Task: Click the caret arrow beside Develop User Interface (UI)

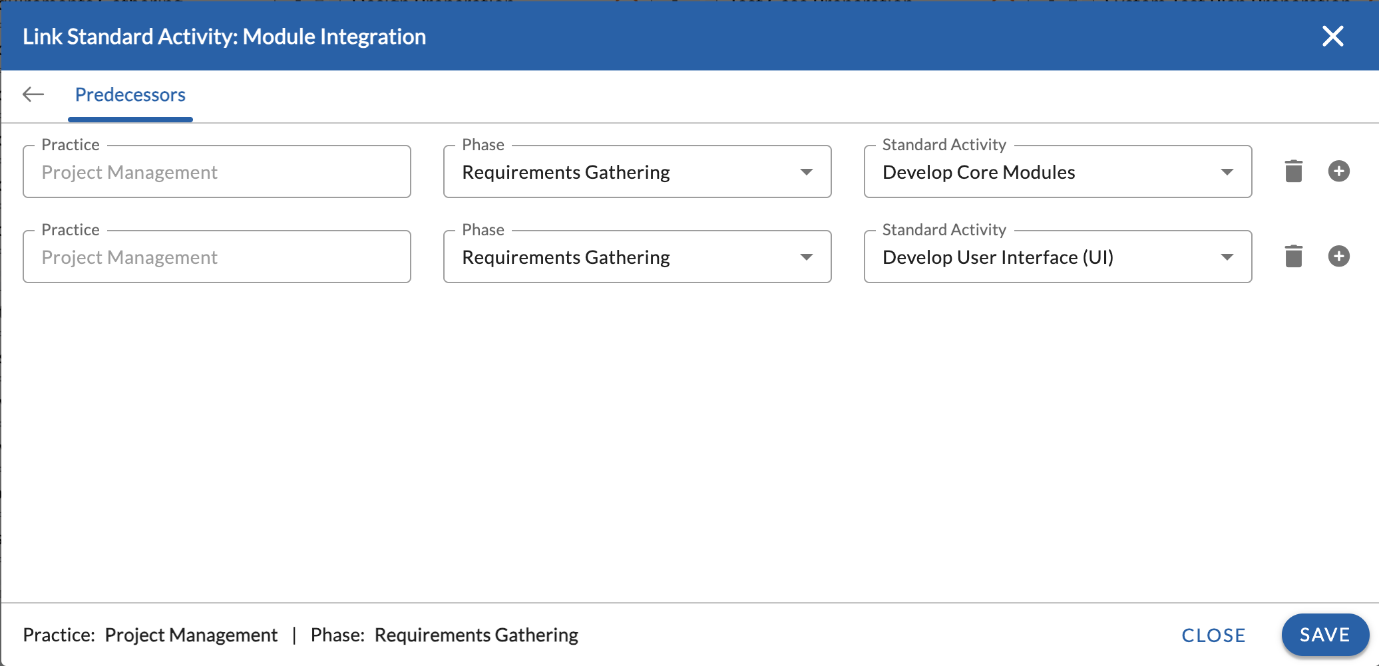Action: click(1227, 257)
